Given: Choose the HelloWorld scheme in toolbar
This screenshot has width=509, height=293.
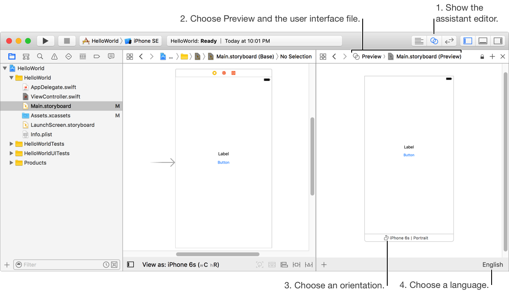Looking at the screenshot, I should tap(101, 41).
